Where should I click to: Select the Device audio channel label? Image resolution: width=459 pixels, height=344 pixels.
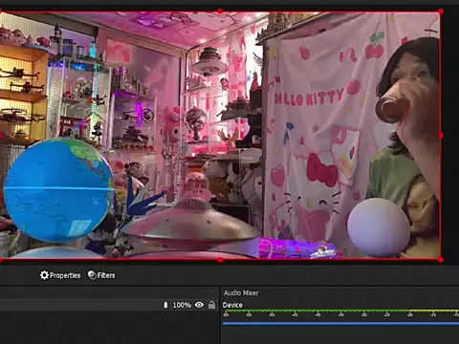point(232,305)
